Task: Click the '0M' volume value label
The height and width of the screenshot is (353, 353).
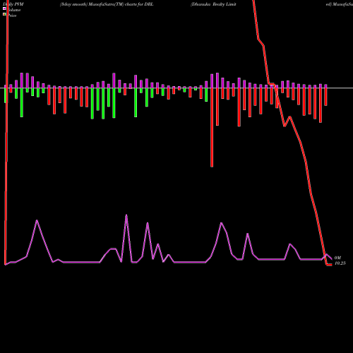Action: (337, 258)
